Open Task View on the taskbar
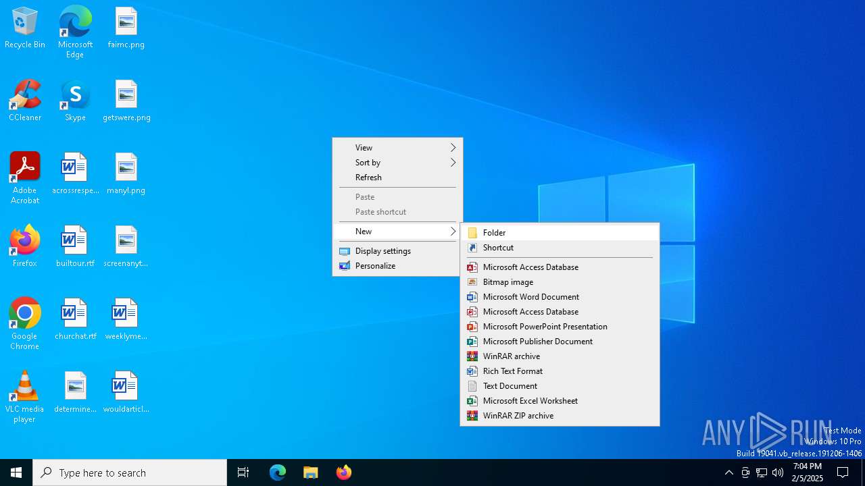 243,473
